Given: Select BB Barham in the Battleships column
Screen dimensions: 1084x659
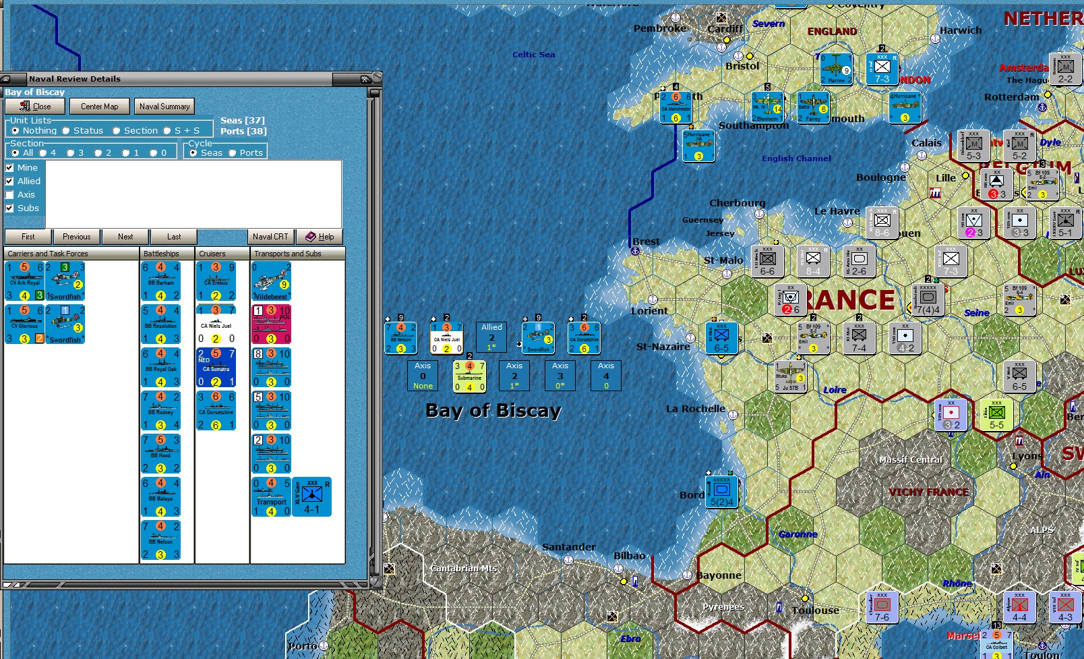Looking at the screenshot, I should 161,281.
